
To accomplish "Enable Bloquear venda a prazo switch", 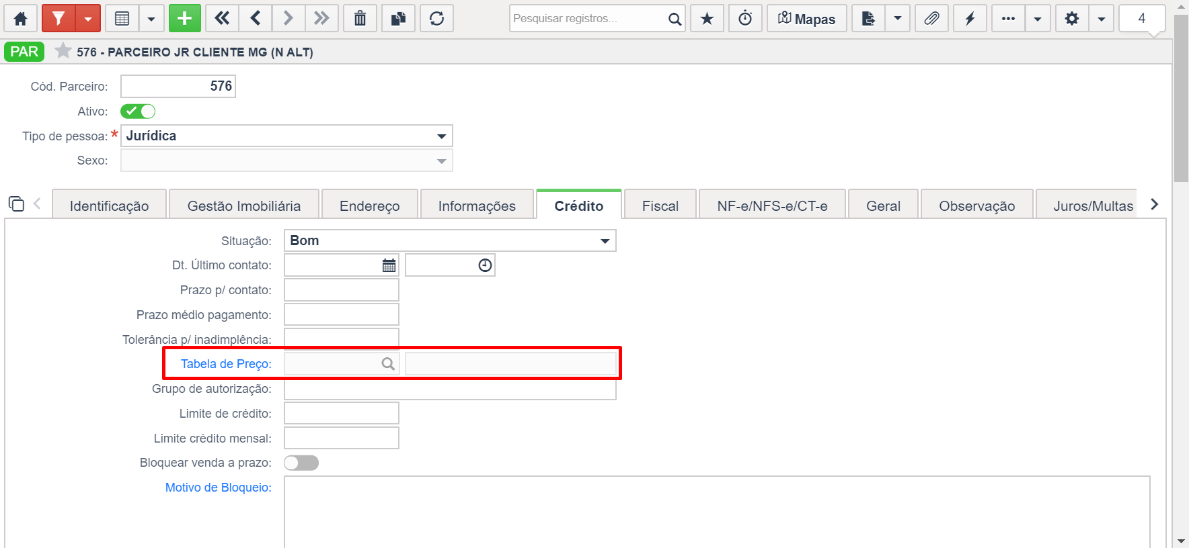I will pos(301,463).
